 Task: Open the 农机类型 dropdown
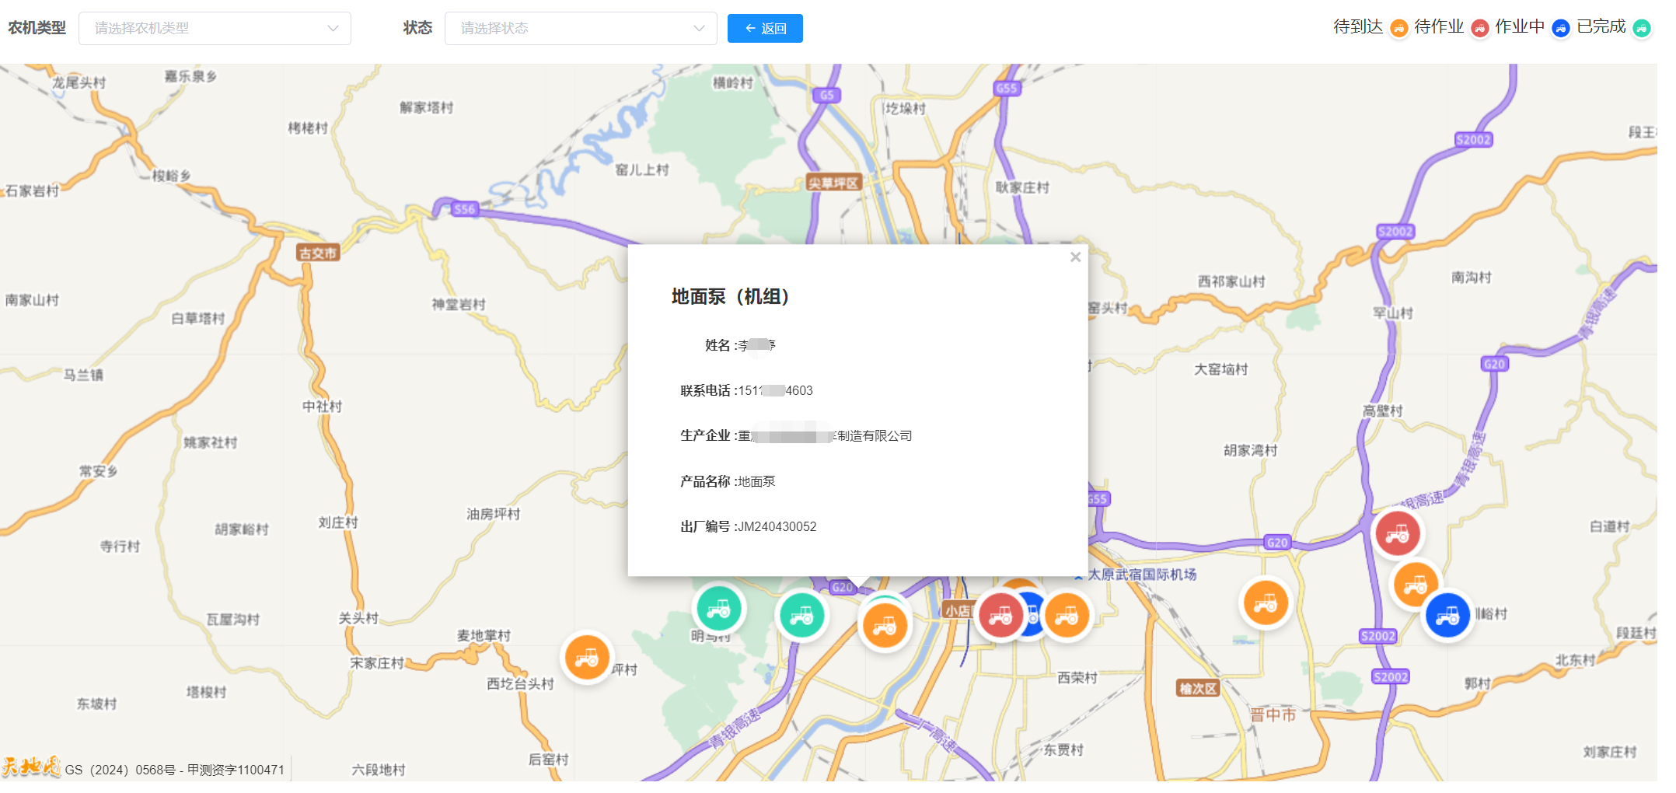click(x=215, y=29)
